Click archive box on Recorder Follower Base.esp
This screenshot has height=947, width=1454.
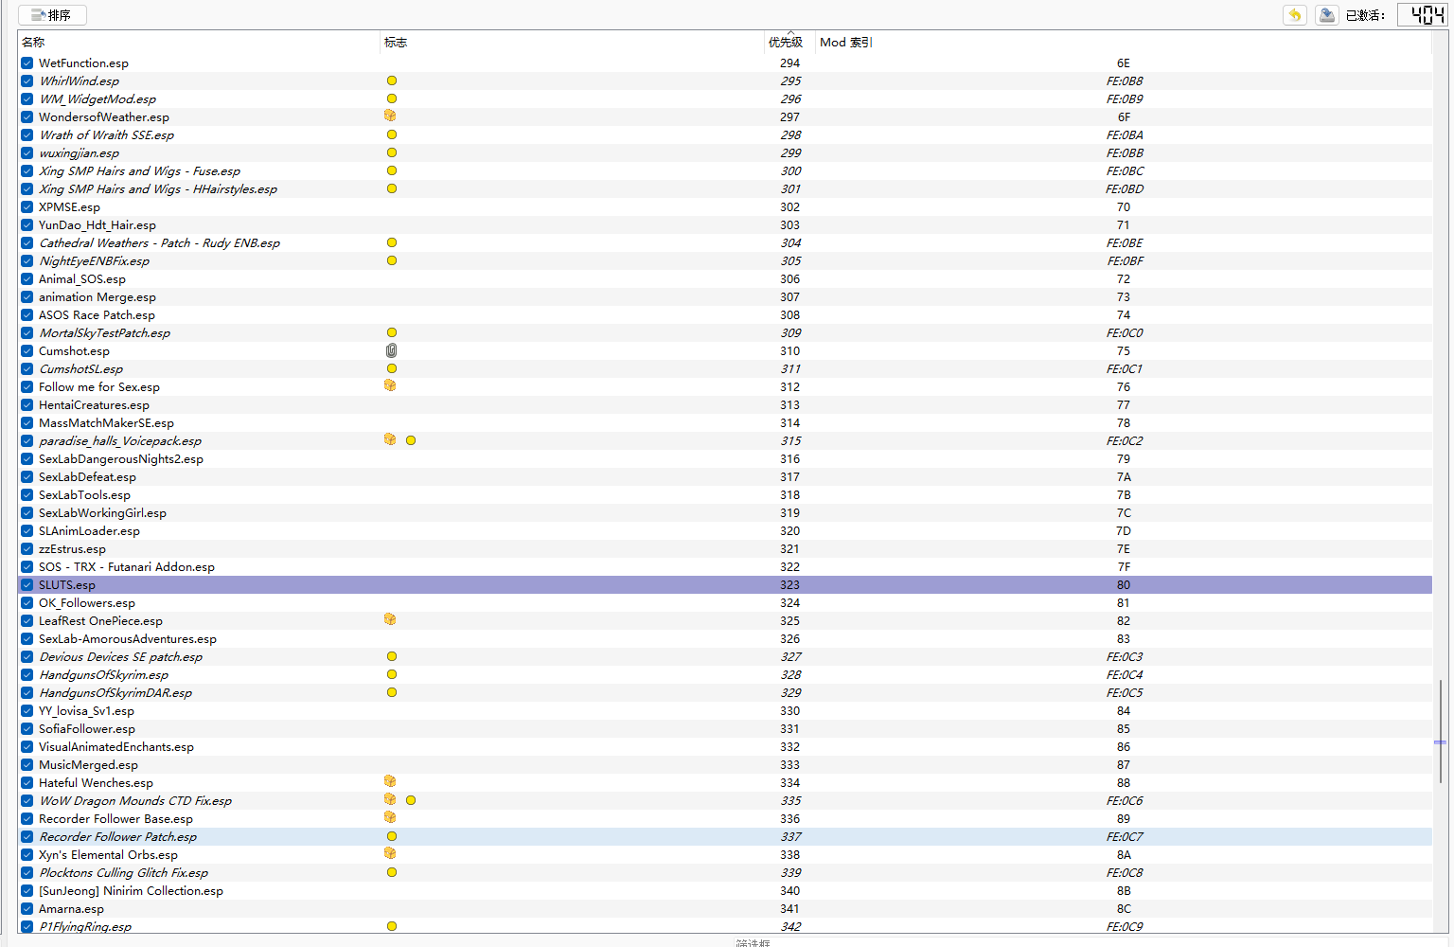click(x=390, y=817)
